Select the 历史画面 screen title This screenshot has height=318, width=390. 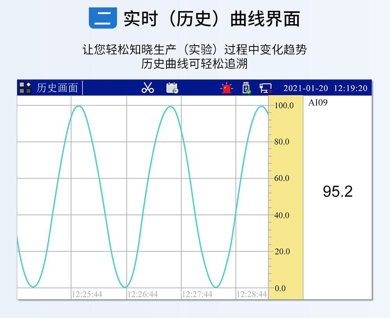tap(57, 88)
